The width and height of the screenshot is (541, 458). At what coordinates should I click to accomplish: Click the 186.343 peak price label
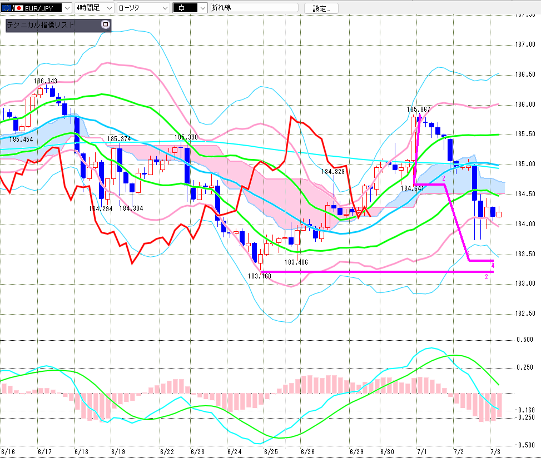(46, 81)
